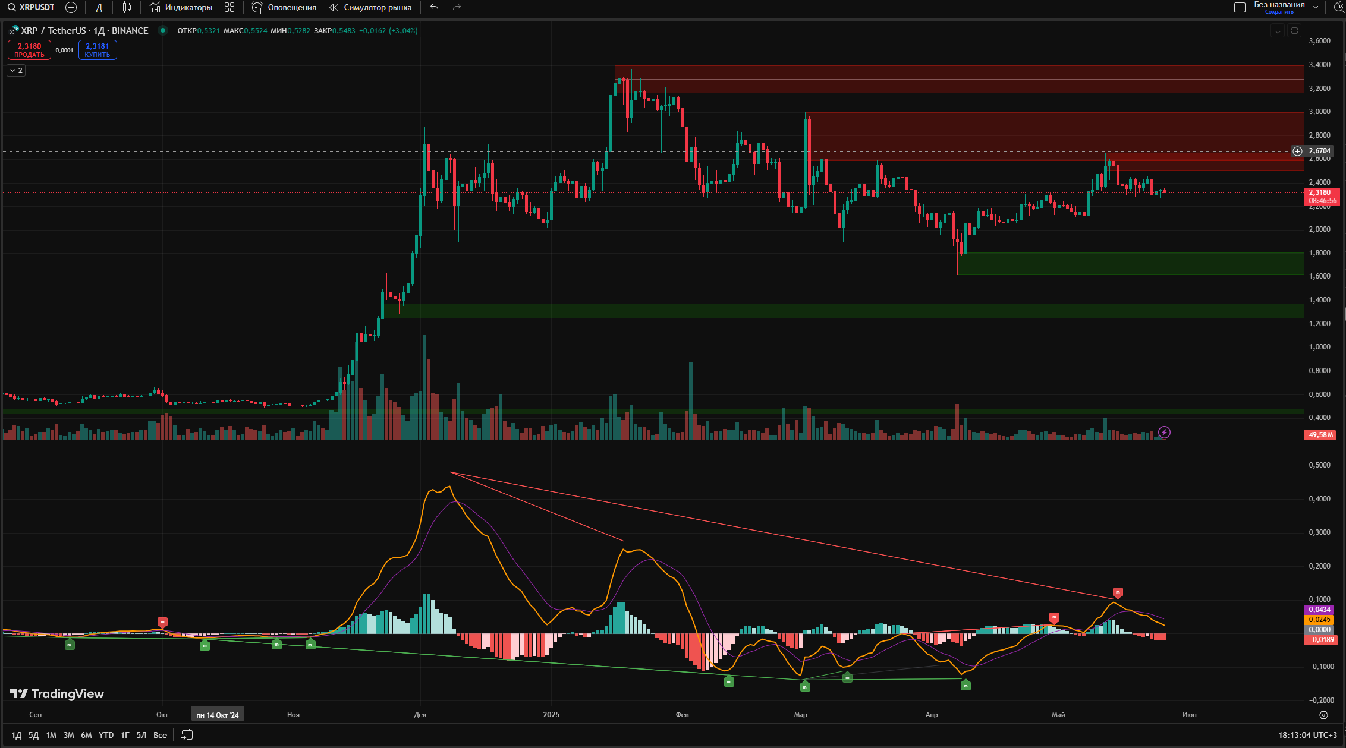Select the 1Д date range

tap(17, 736)
